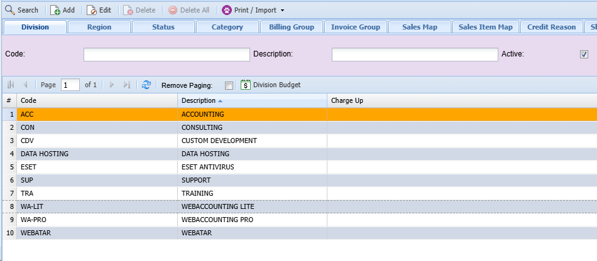Open Division Budget from the toolbar

pos(271,85)
